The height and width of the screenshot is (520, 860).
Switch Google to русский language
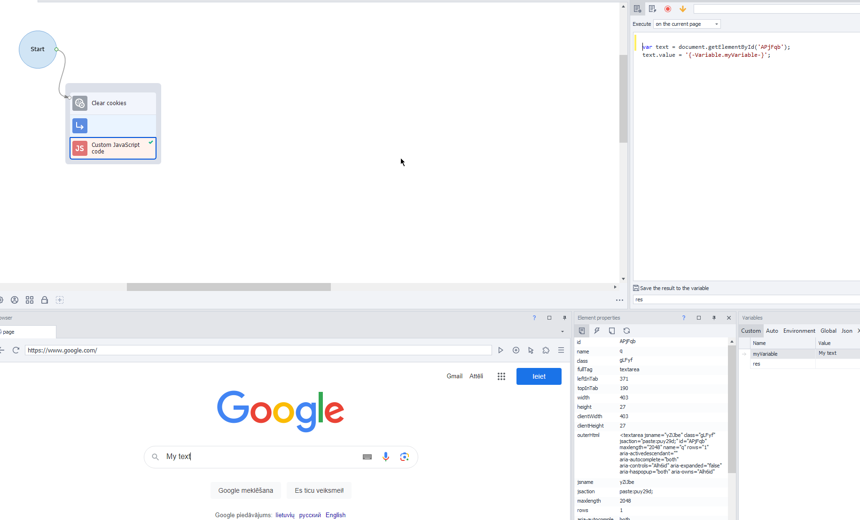click(310, 515)
